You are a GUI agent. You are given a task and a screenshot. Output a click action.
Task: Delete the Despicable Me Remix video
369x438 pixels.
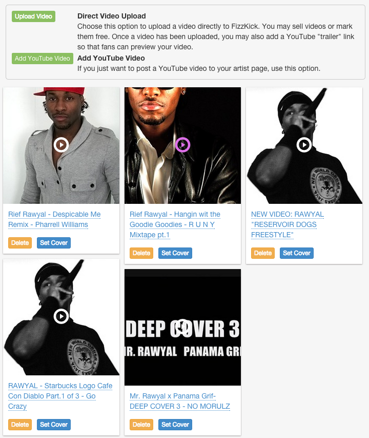tap(20, 243)
